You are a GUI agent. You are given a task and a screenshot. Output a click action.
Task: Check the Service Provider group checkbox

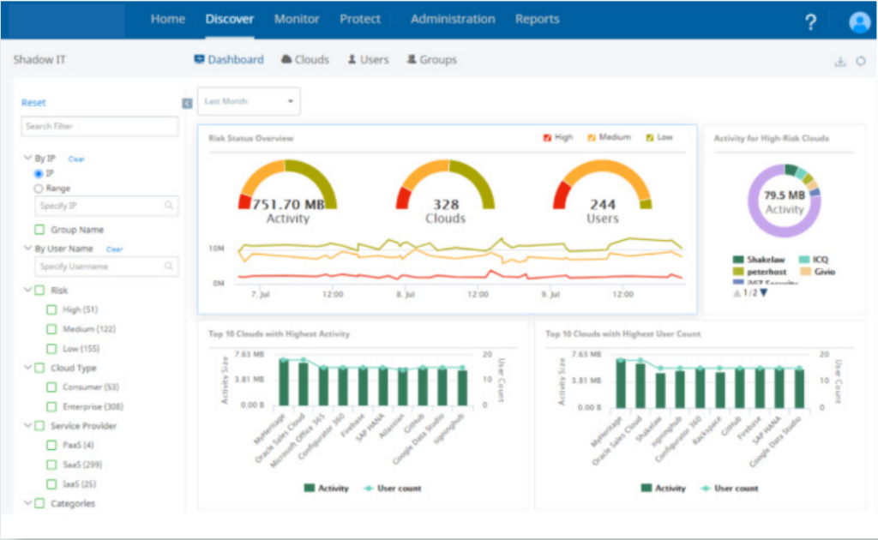[39, 426]
